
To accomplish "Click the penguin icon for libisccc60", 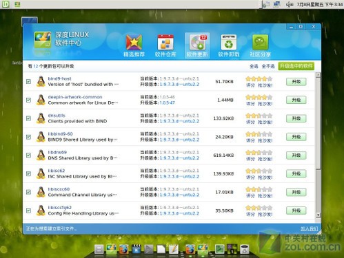I will click(41, 192).
